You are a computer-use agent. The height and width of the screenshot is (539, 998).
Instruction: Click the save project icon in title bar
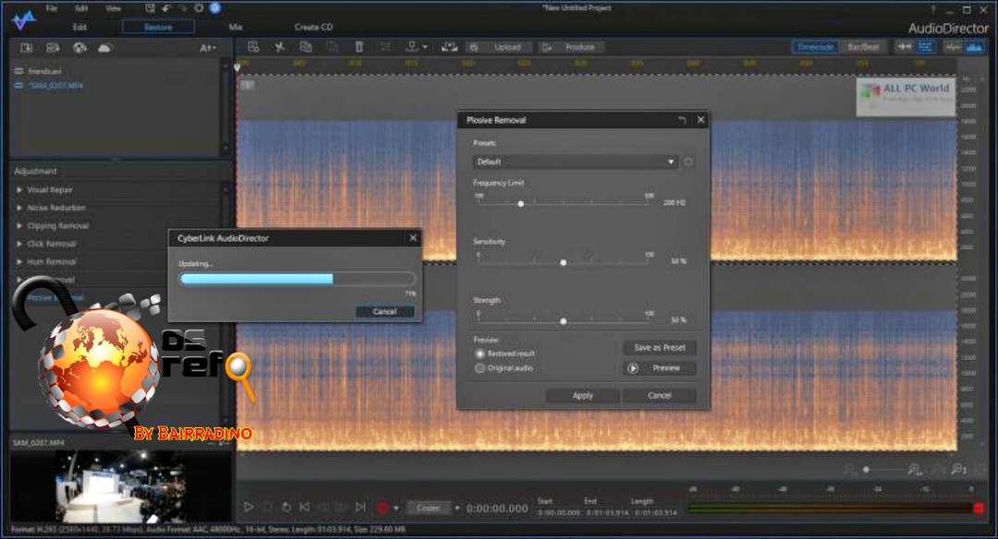click(150, 8)
